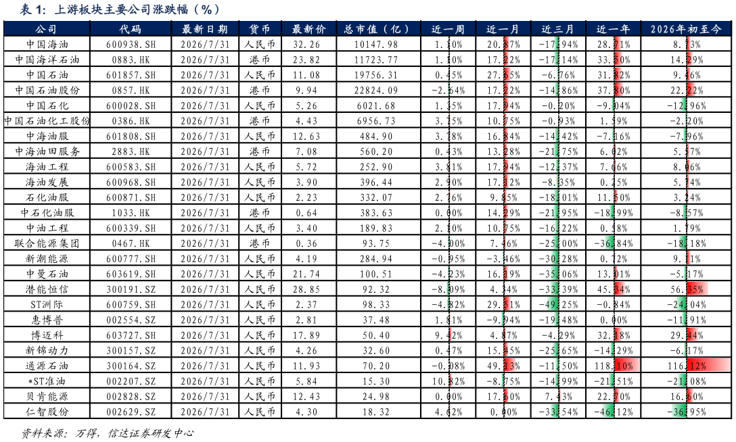The image size is (736, 442).
Task: Click the 近一周 column header
Action: tap(448, 29)
